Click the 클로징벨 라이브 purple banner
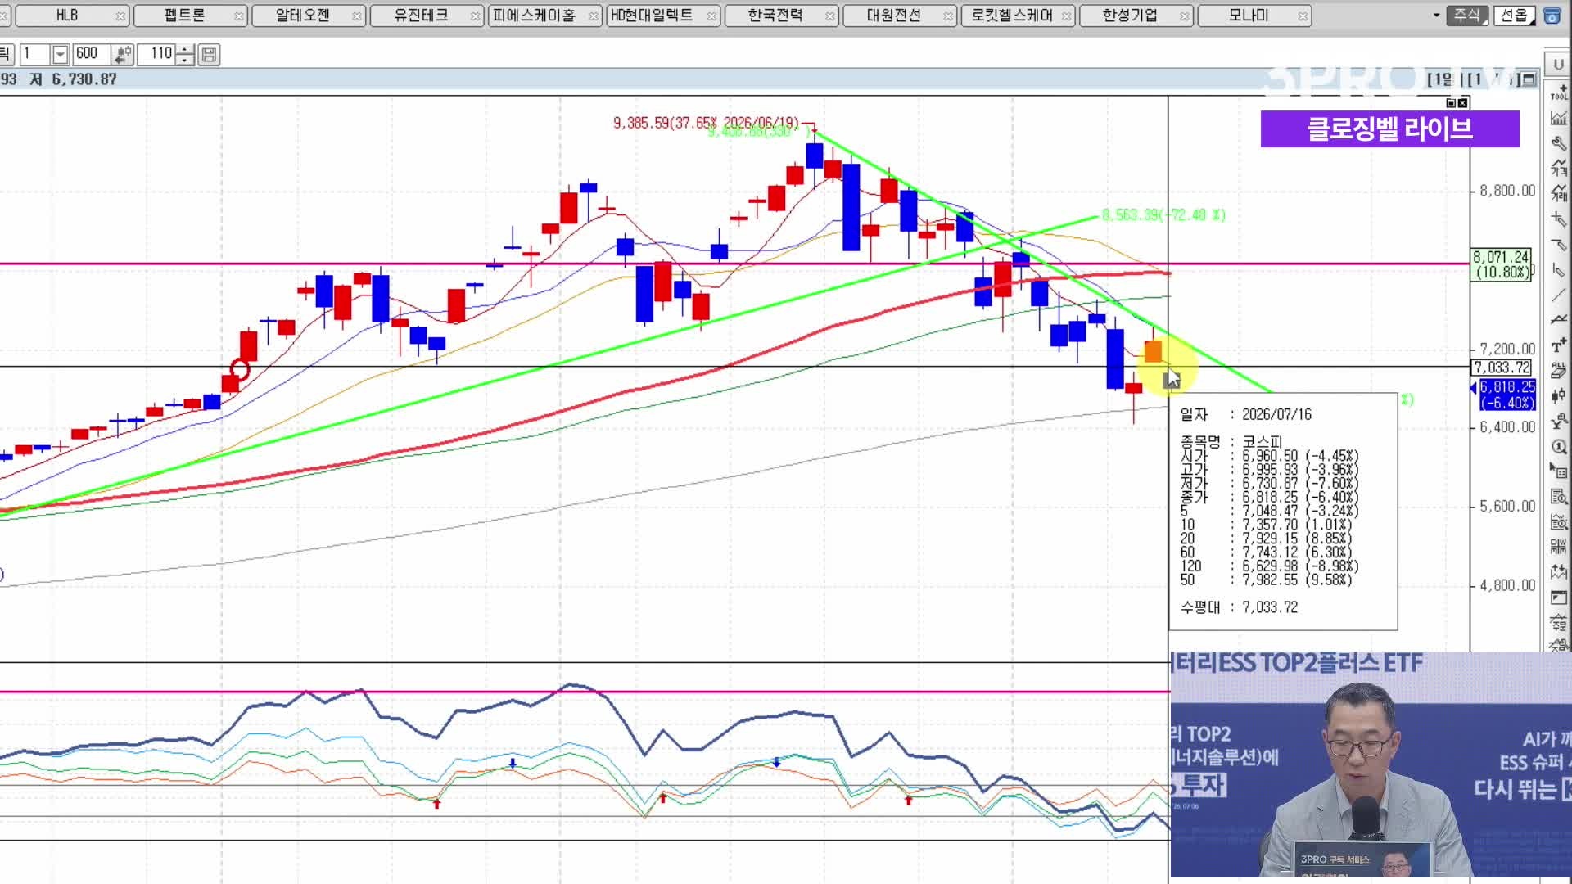This screenshot has height=884, width=1572. point(1389,129)
